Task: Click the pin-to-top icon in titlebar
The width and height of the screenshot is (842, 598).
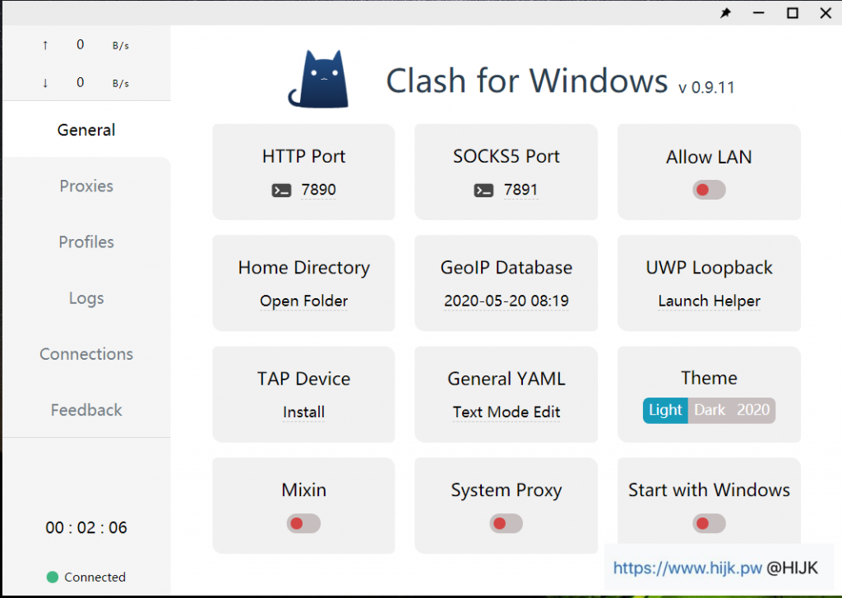Action: (x=725, y=13)
